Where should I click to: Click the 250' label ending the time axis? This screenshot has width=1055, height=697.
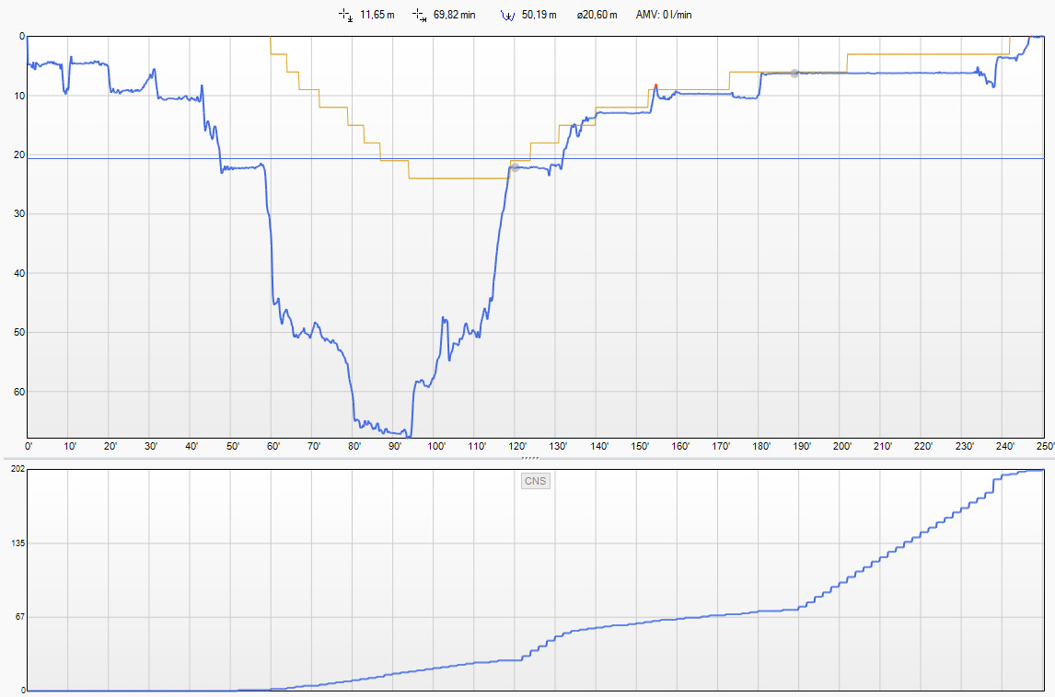coord(1045,447)
